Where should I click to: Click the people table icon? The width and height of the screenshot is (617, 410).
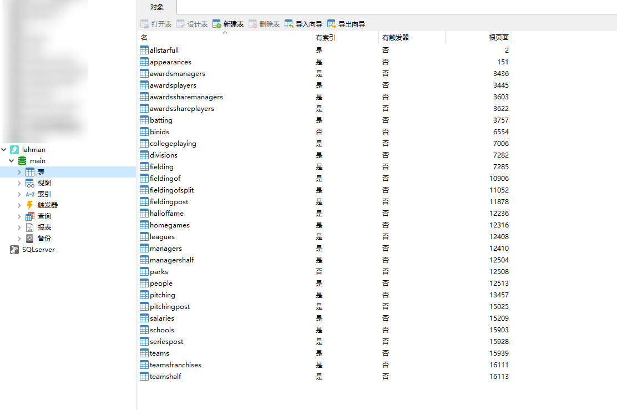(x=144, y=284)
